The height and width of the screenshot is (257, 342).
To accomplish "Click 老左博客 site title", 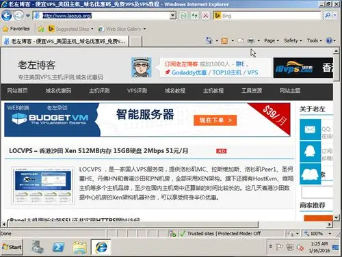I will [37, 65].
